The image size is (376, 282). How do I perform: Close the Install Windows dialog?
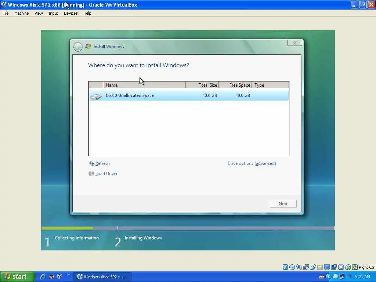coord(294,43)
